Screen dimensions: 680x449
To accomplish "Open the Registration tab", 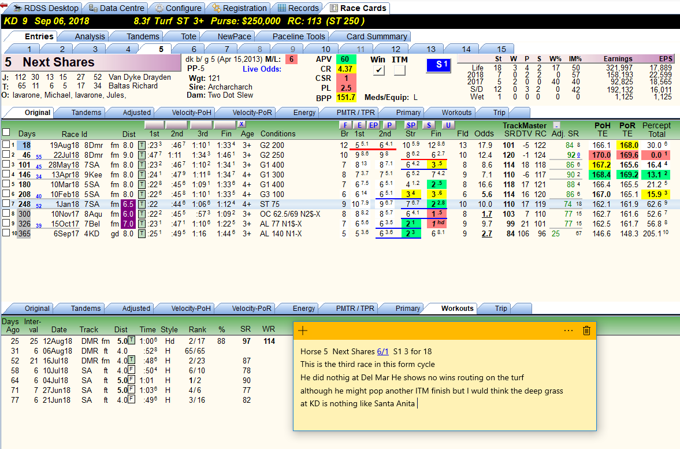I will [x=239, y=8].
